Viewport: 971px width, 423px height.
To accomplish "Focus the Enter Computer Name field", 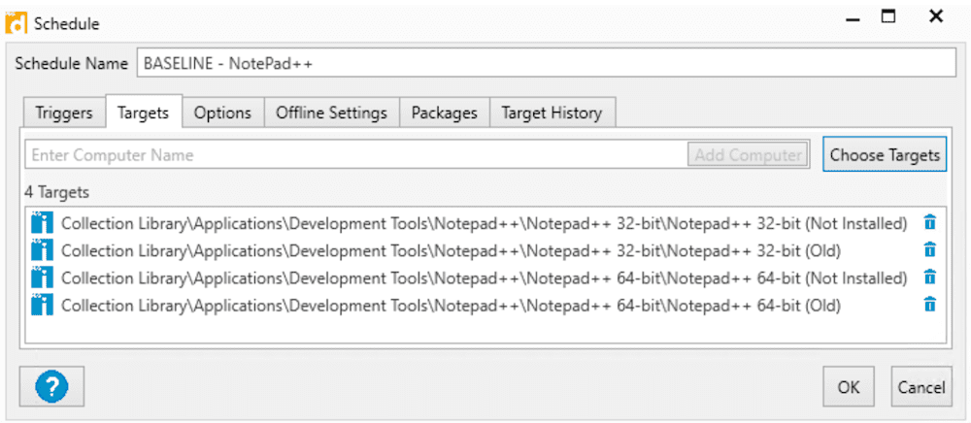I will point(356,154).
